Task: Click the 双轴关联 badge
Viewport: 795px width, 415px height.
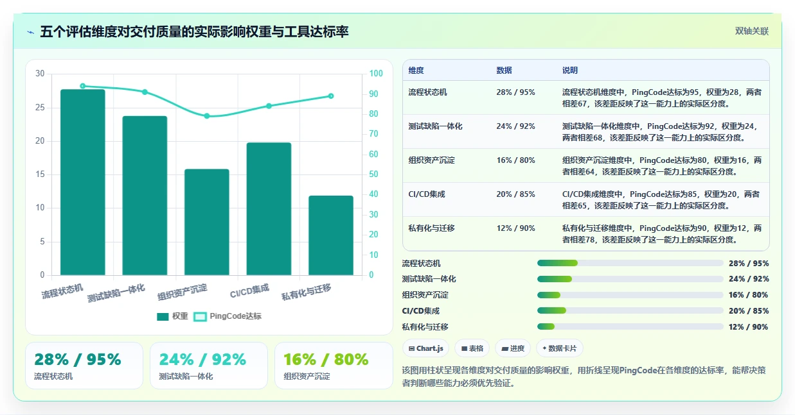Action: tap(751, 31)
